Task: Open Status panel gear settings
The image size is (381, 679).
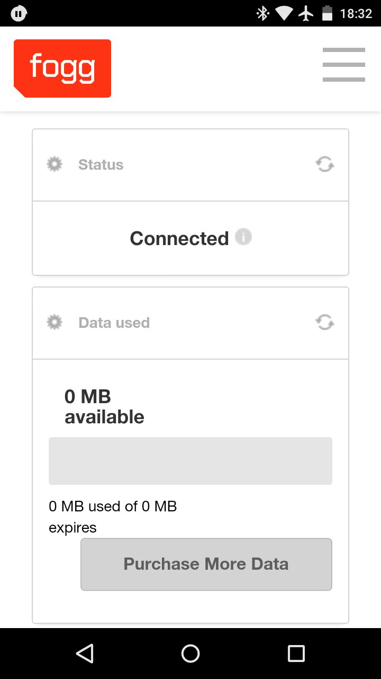Action: [x=55, y=164]
